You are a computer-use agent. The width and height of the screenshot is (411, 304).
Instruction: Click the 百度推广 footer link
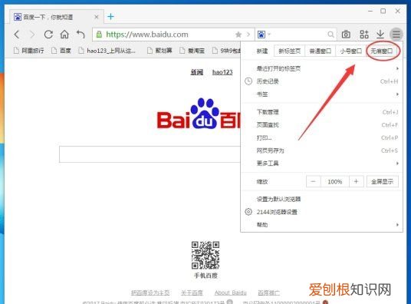pos(269,292)
